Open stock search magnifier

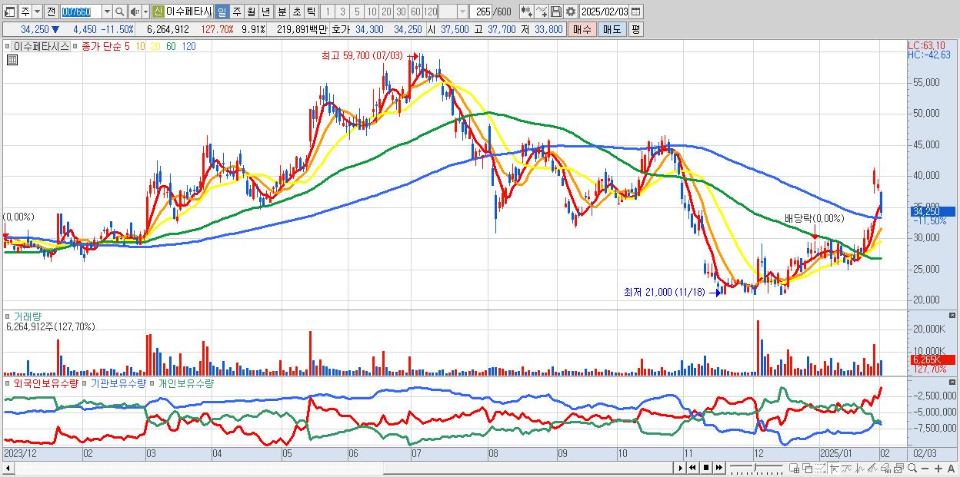tap(119, 12)
